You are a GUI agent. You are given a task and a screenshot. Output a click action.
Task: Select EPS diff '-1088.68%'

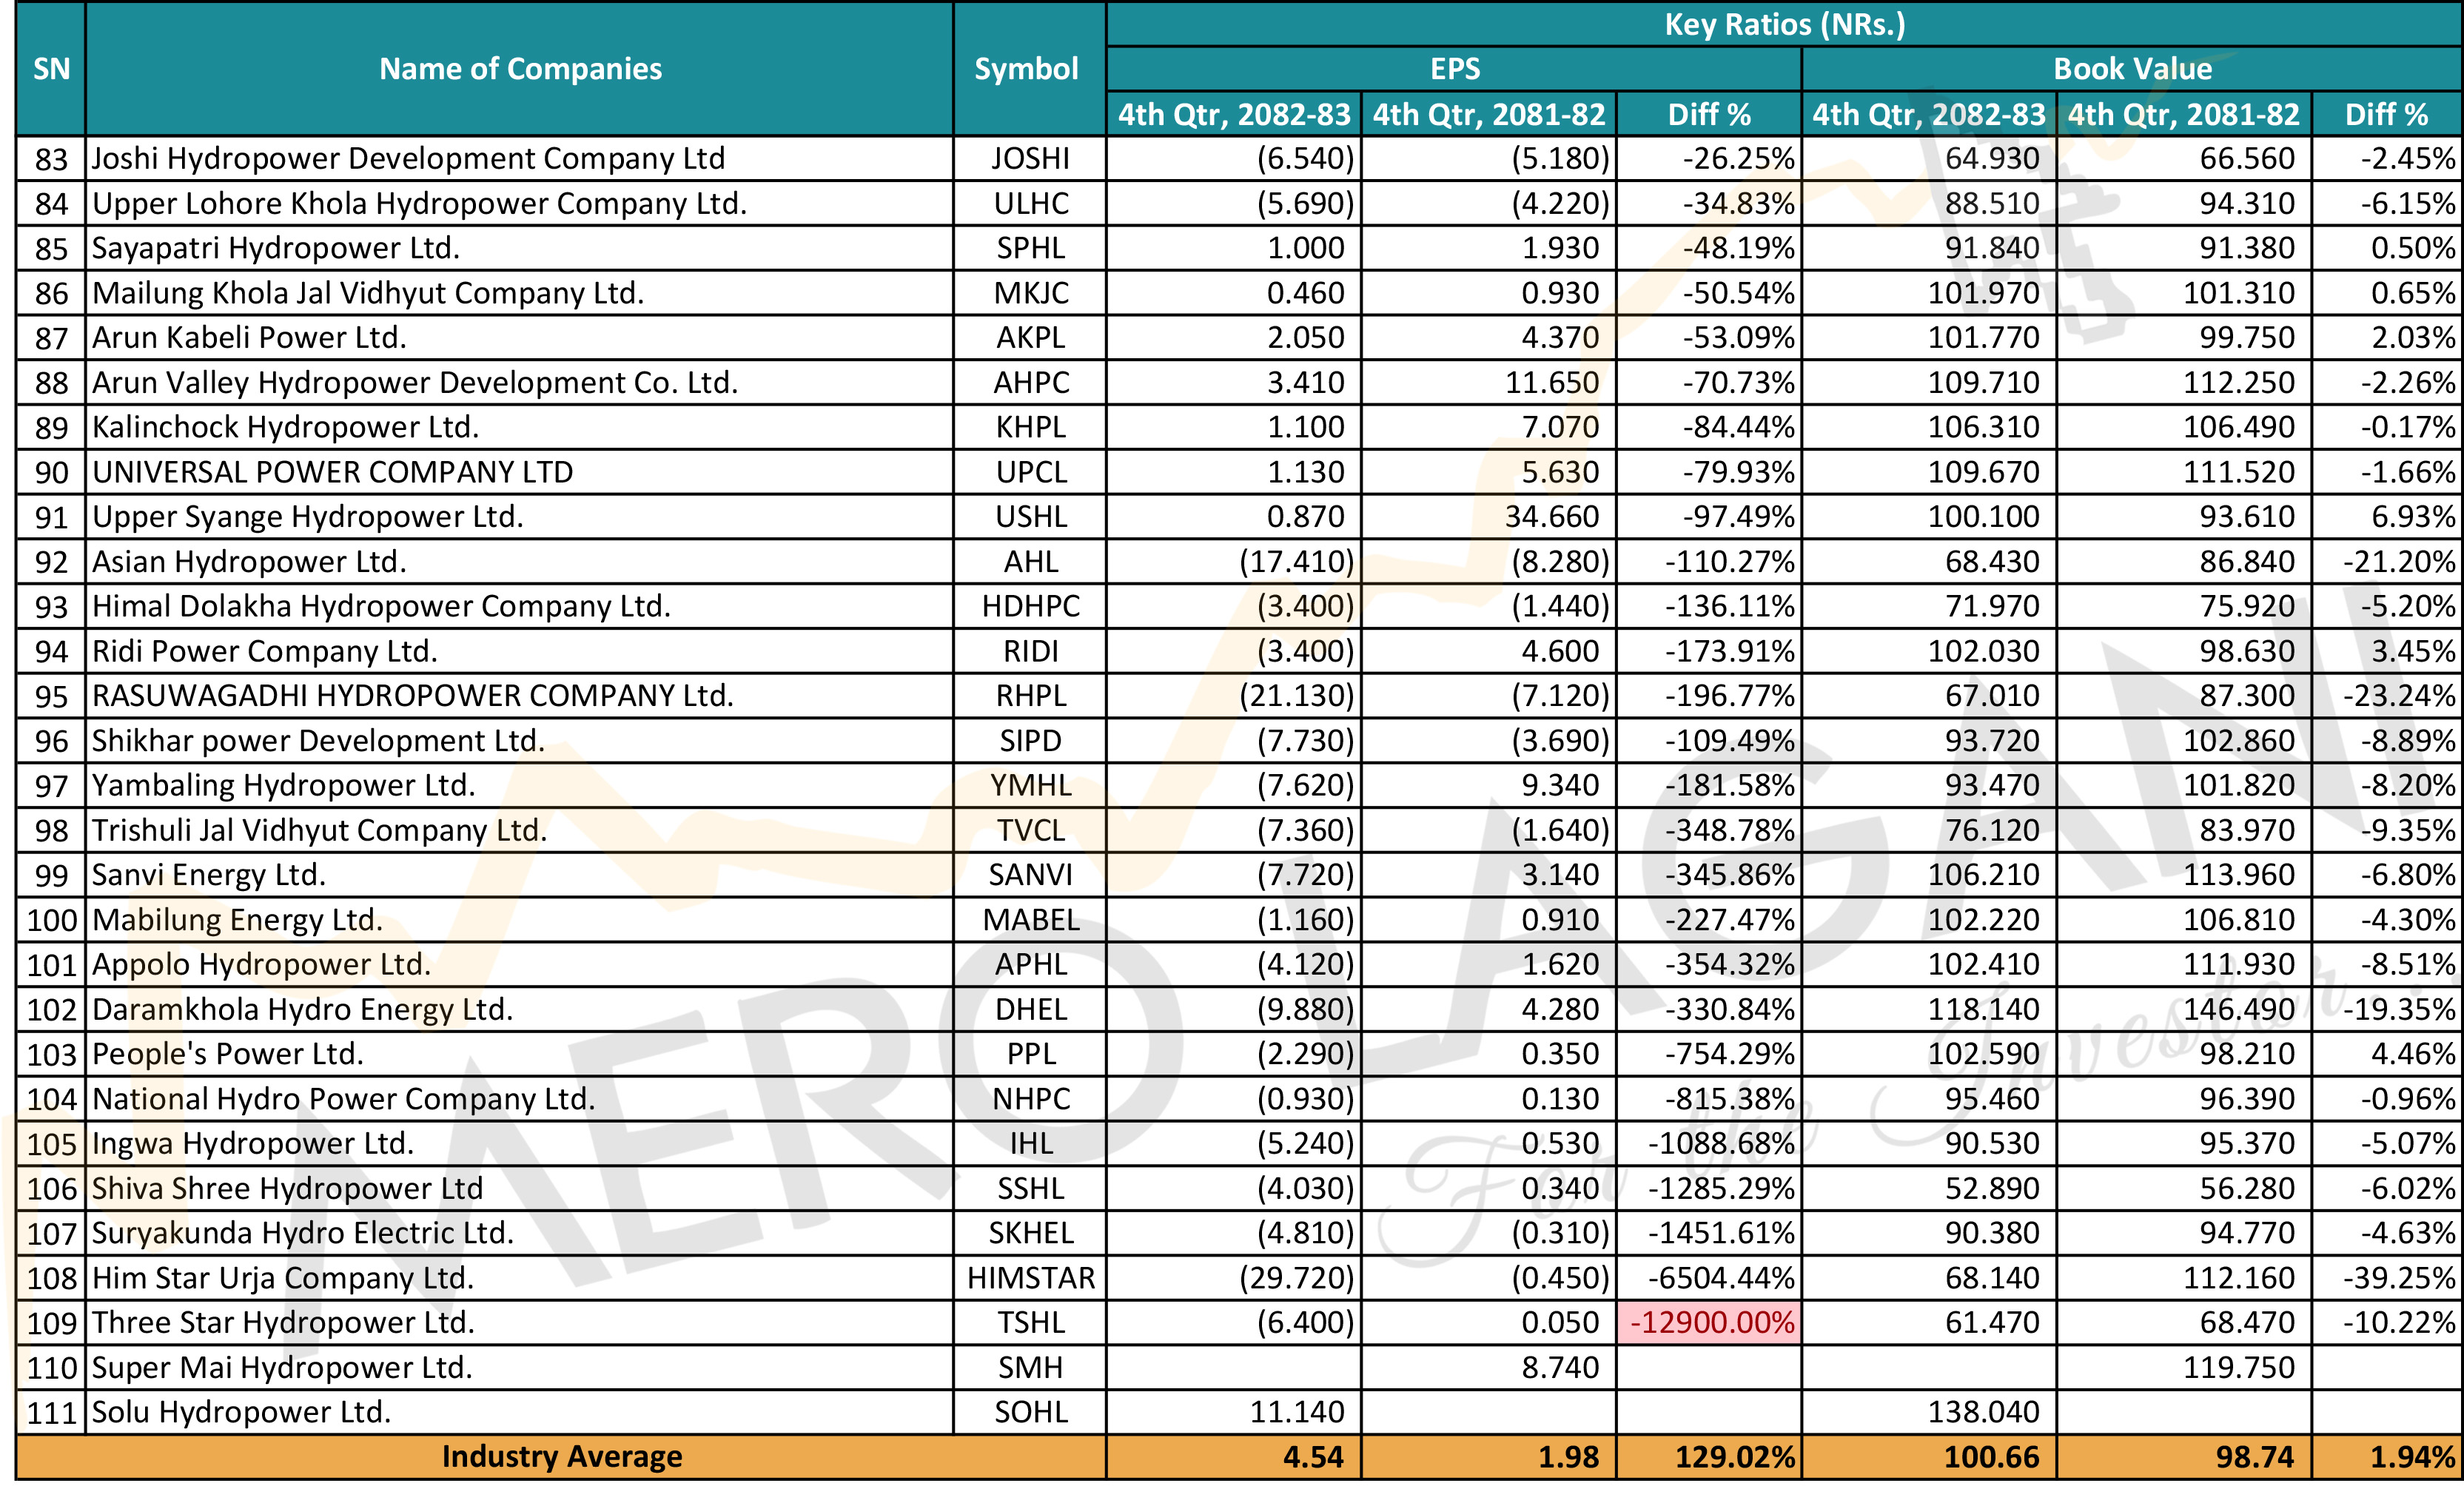1722,1143
